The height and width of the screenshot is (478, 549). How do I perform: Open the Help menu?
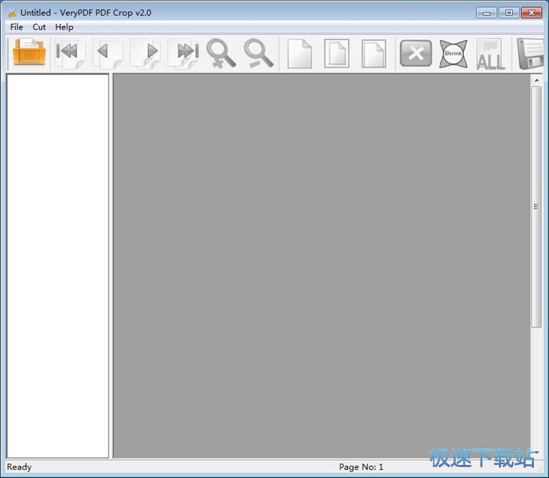point(64,27)
